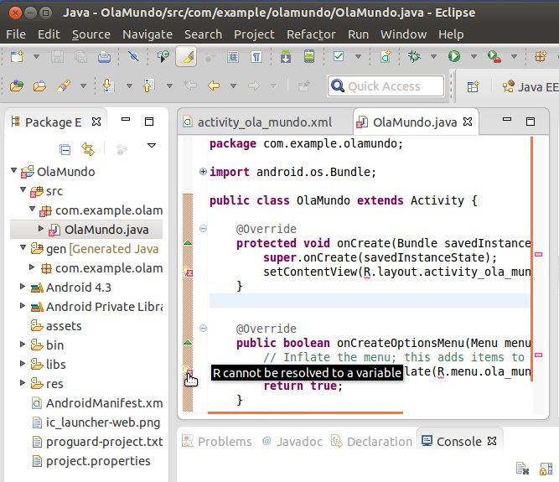Image resolution: width=559 pixels, height=482 pixels.
Task: Click the New Java Package icon
Action: [541, 56]
